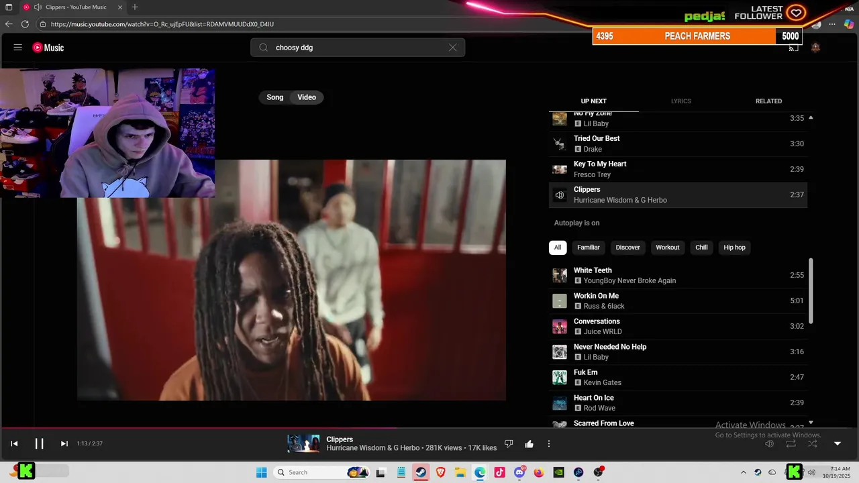This screenshot has width=859, height=483.
Task: Click the Tried Our Best album thumbnail
Action: [559, 144]
